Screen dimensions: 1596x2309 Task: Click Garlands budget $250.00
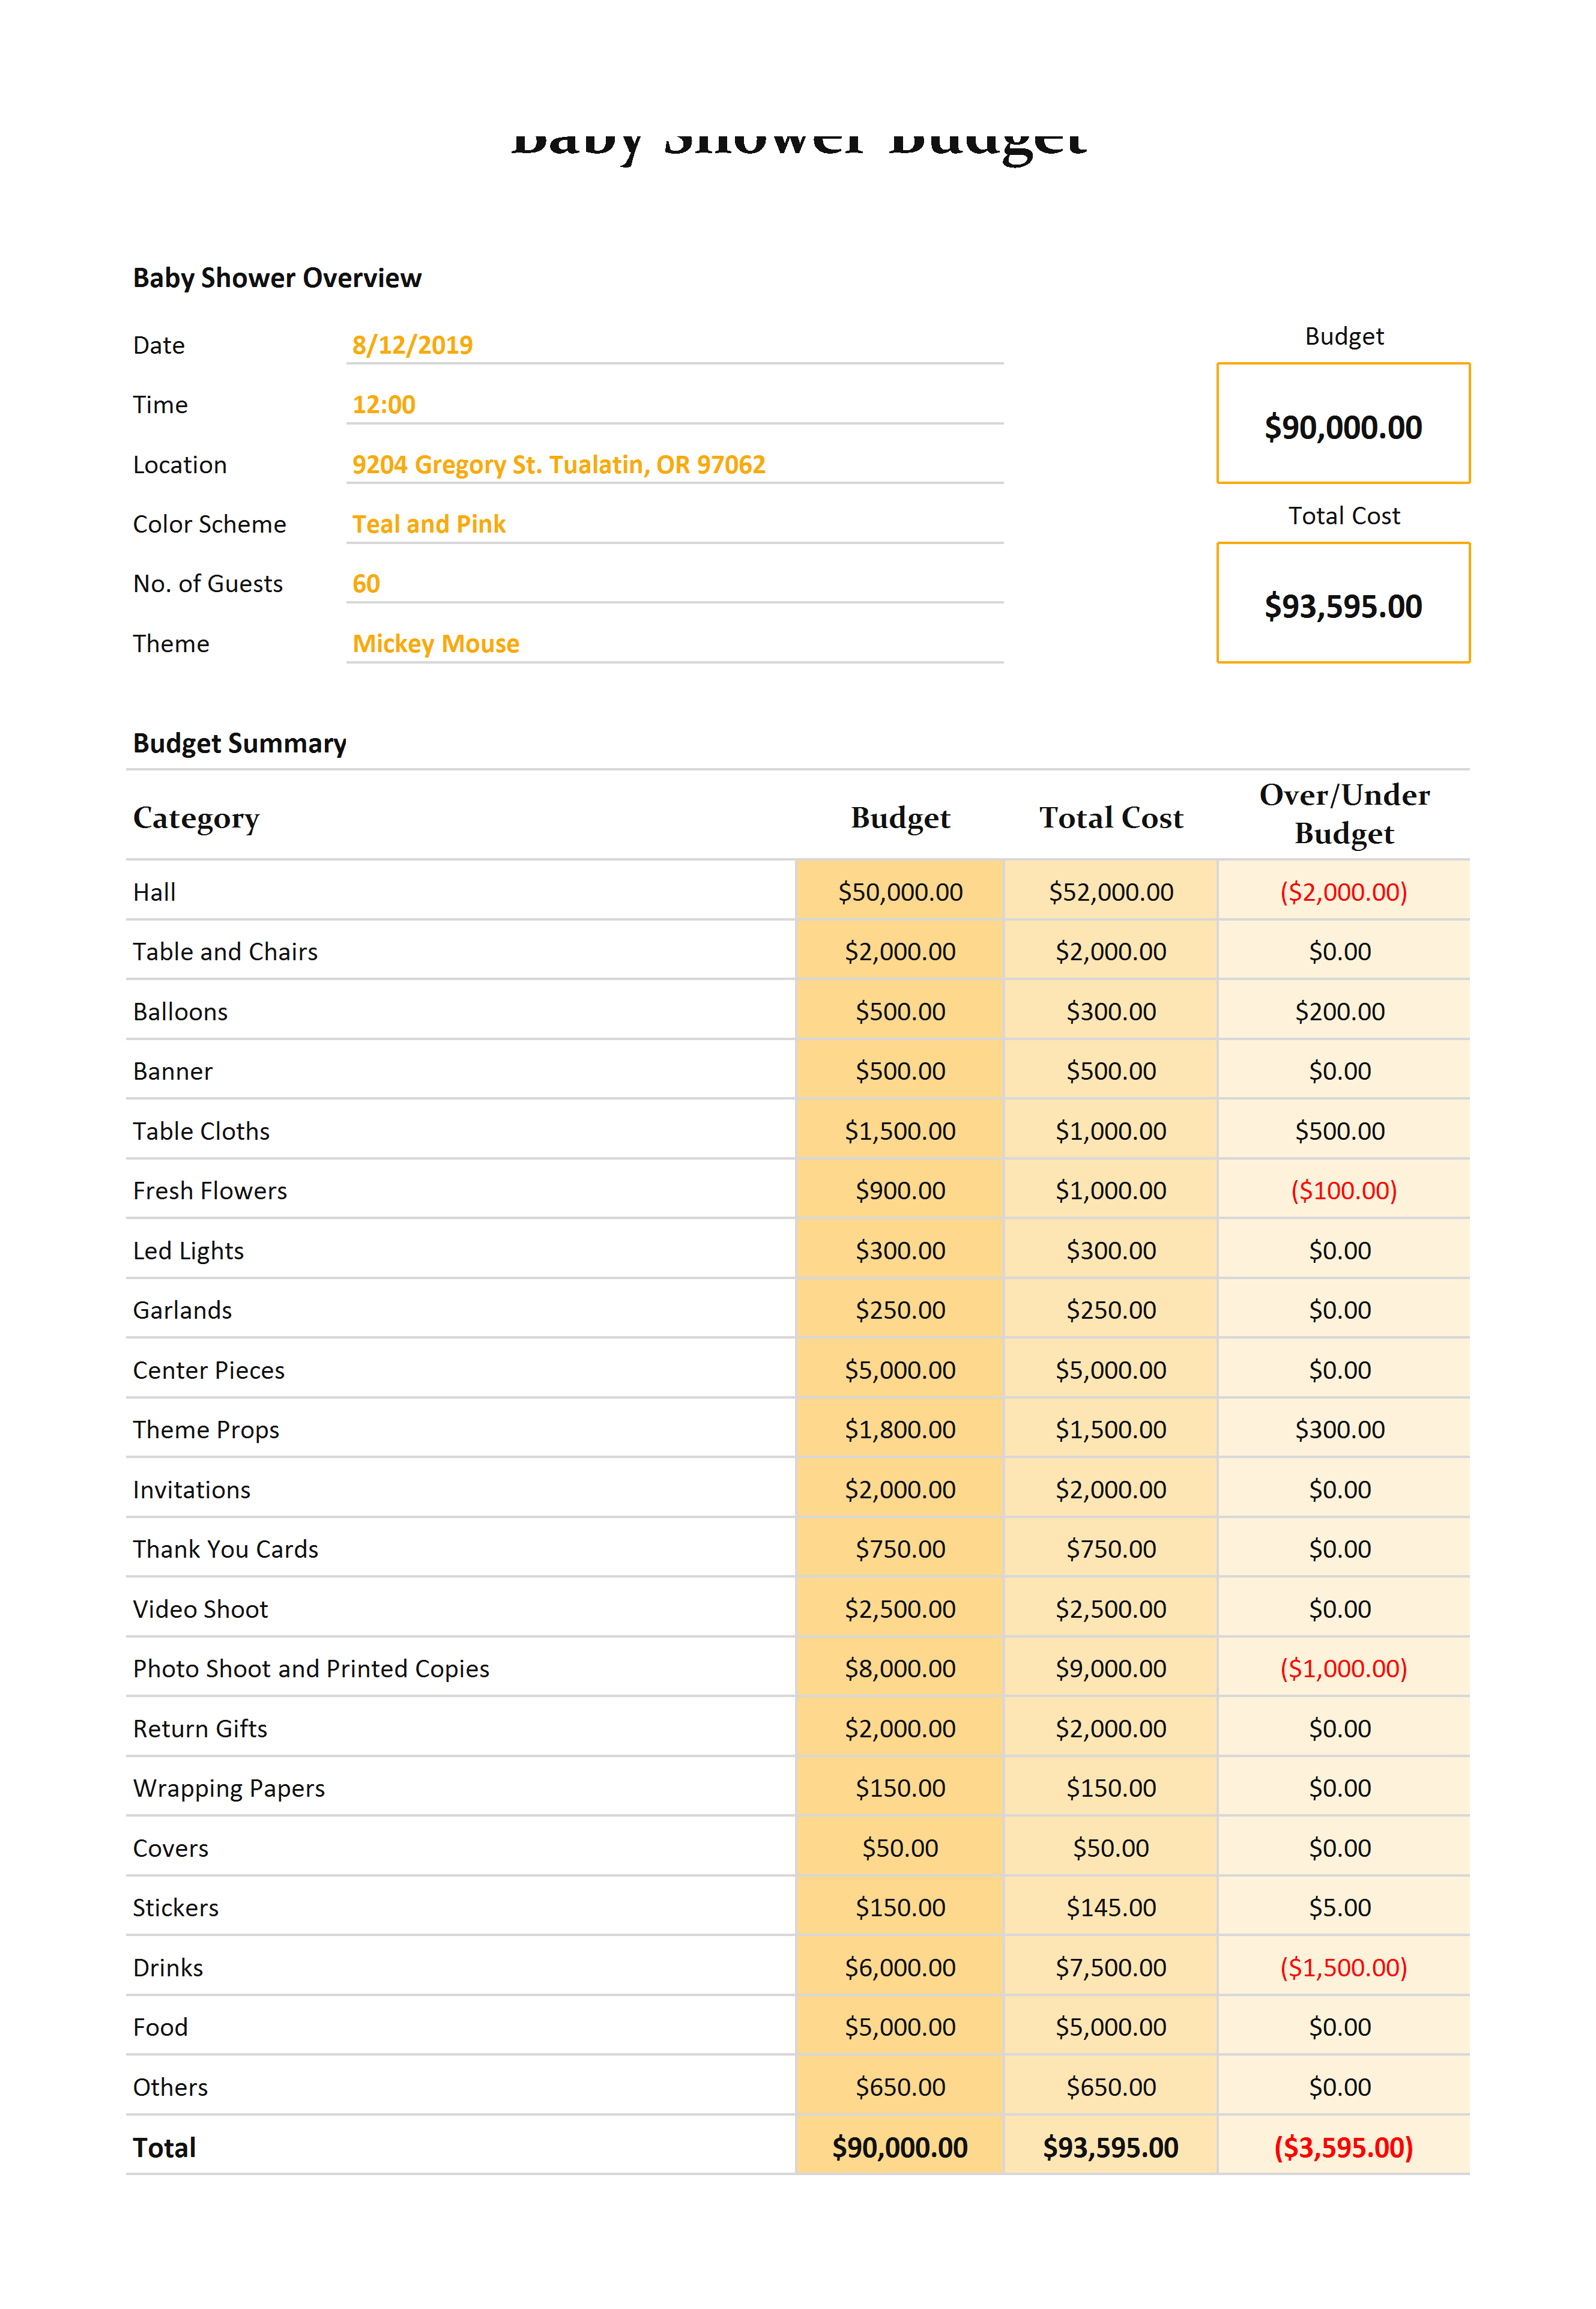900,1310
